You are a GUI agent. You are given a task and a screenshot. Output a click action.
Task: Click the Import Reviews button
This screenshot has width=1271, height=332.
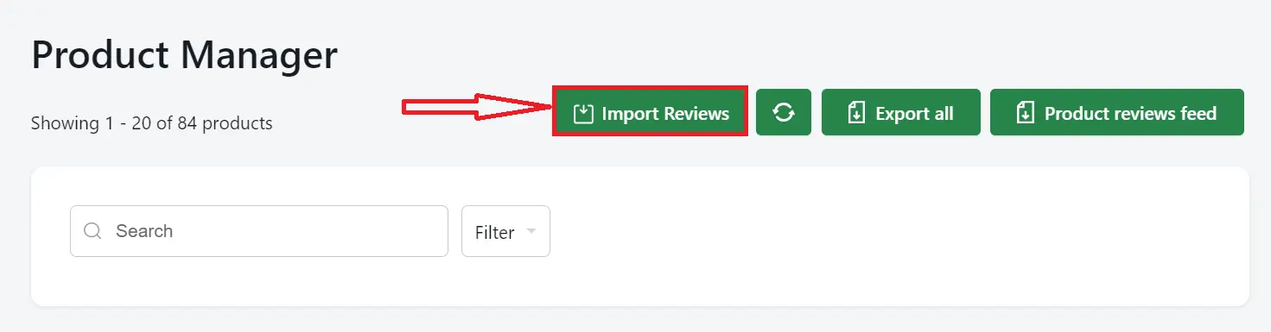(x=650, y=113)
